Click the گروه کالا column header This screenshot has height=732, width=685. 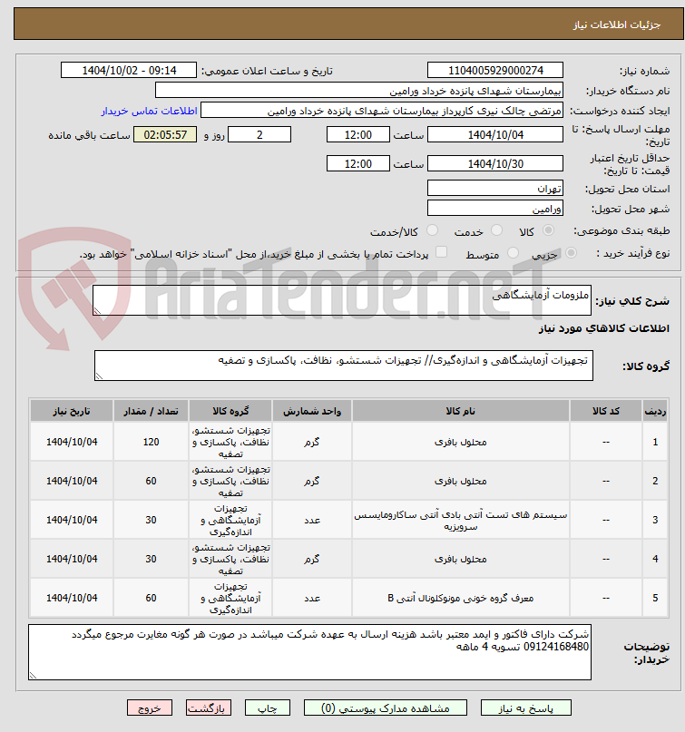[x=230, y=411]
